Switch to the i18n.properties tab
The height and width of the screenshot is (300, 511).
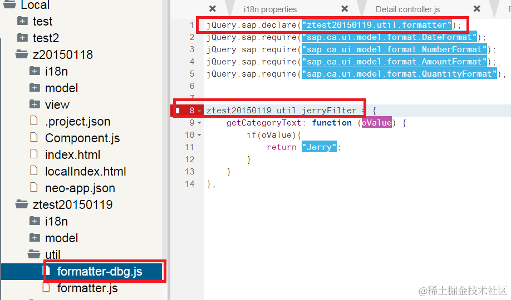click(x=270, y=9)
